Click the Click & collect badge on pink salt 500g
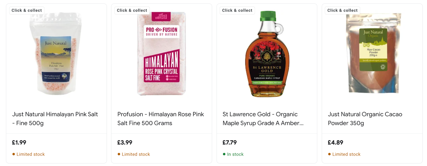427x166 pixels. pyautogui.click(x=27, y=10)
